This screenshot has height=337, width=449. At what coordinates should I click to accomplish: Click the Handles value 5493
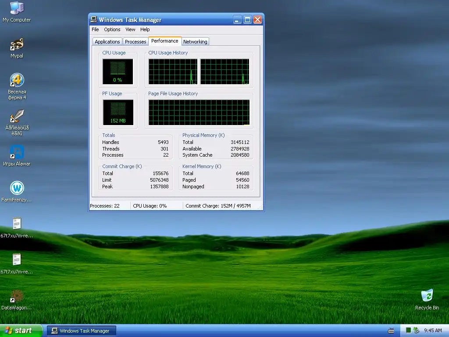tap(163, 142)
